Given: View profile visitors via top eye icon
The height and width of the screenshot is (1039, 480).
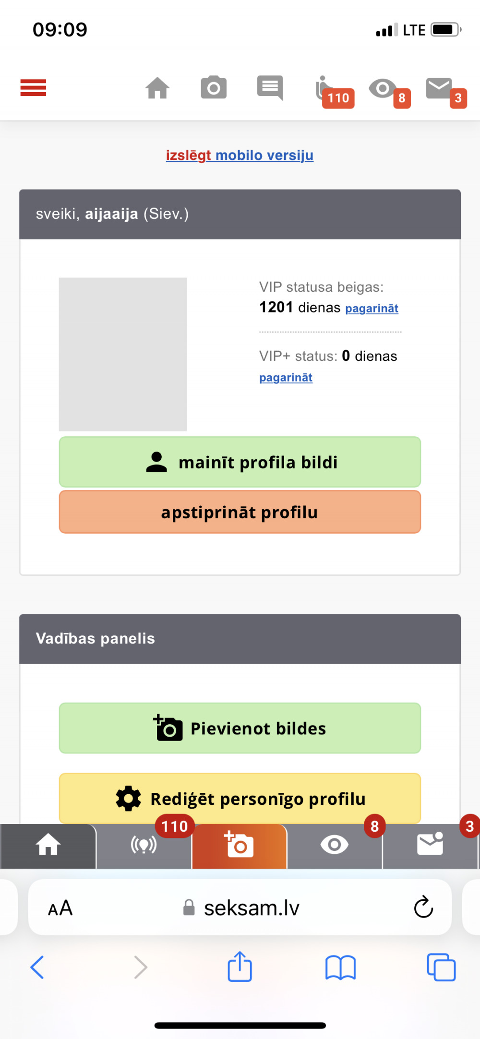Looking at the screenshot, I should point(389,91).
